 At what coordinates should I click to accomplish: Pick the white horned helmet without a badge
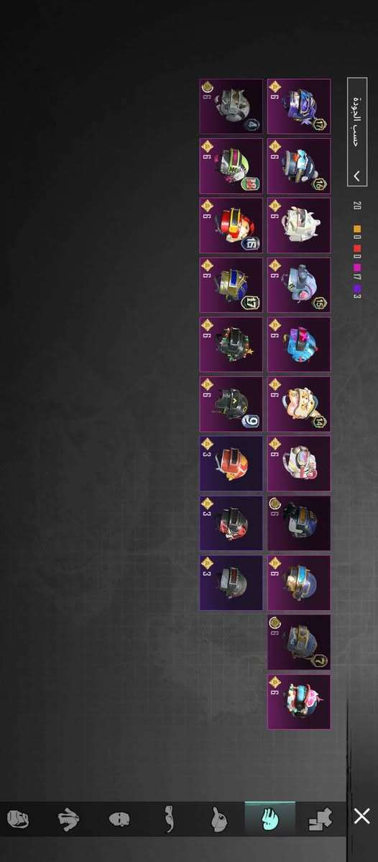[299, 225]
